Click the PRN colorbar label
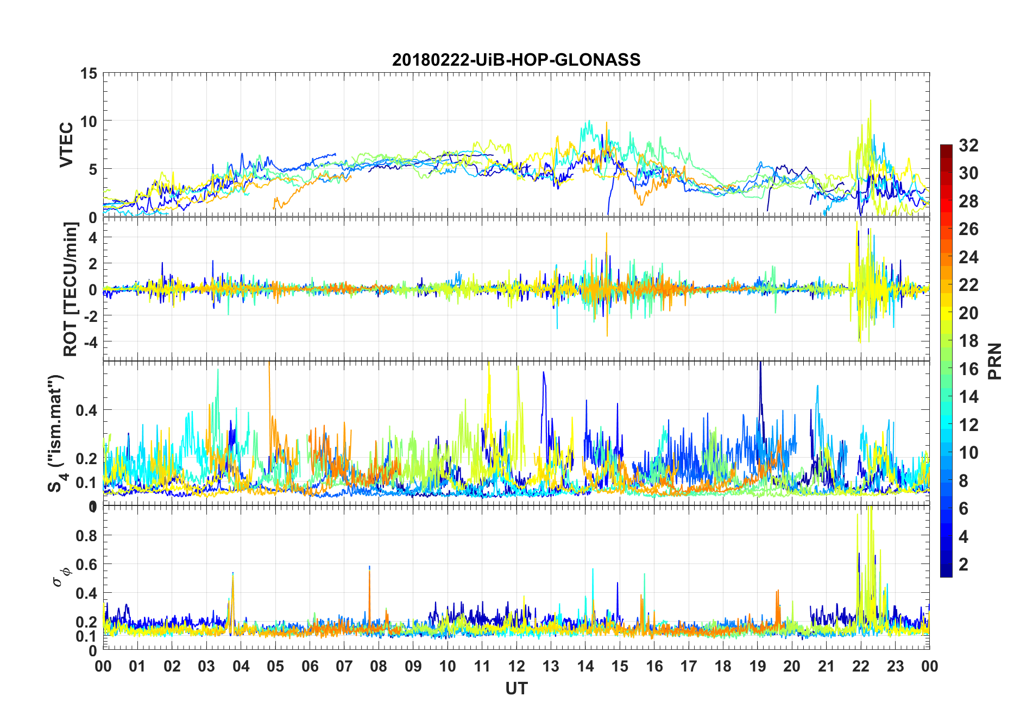This screenshot has height=722, width=1033. pos(994,361)
